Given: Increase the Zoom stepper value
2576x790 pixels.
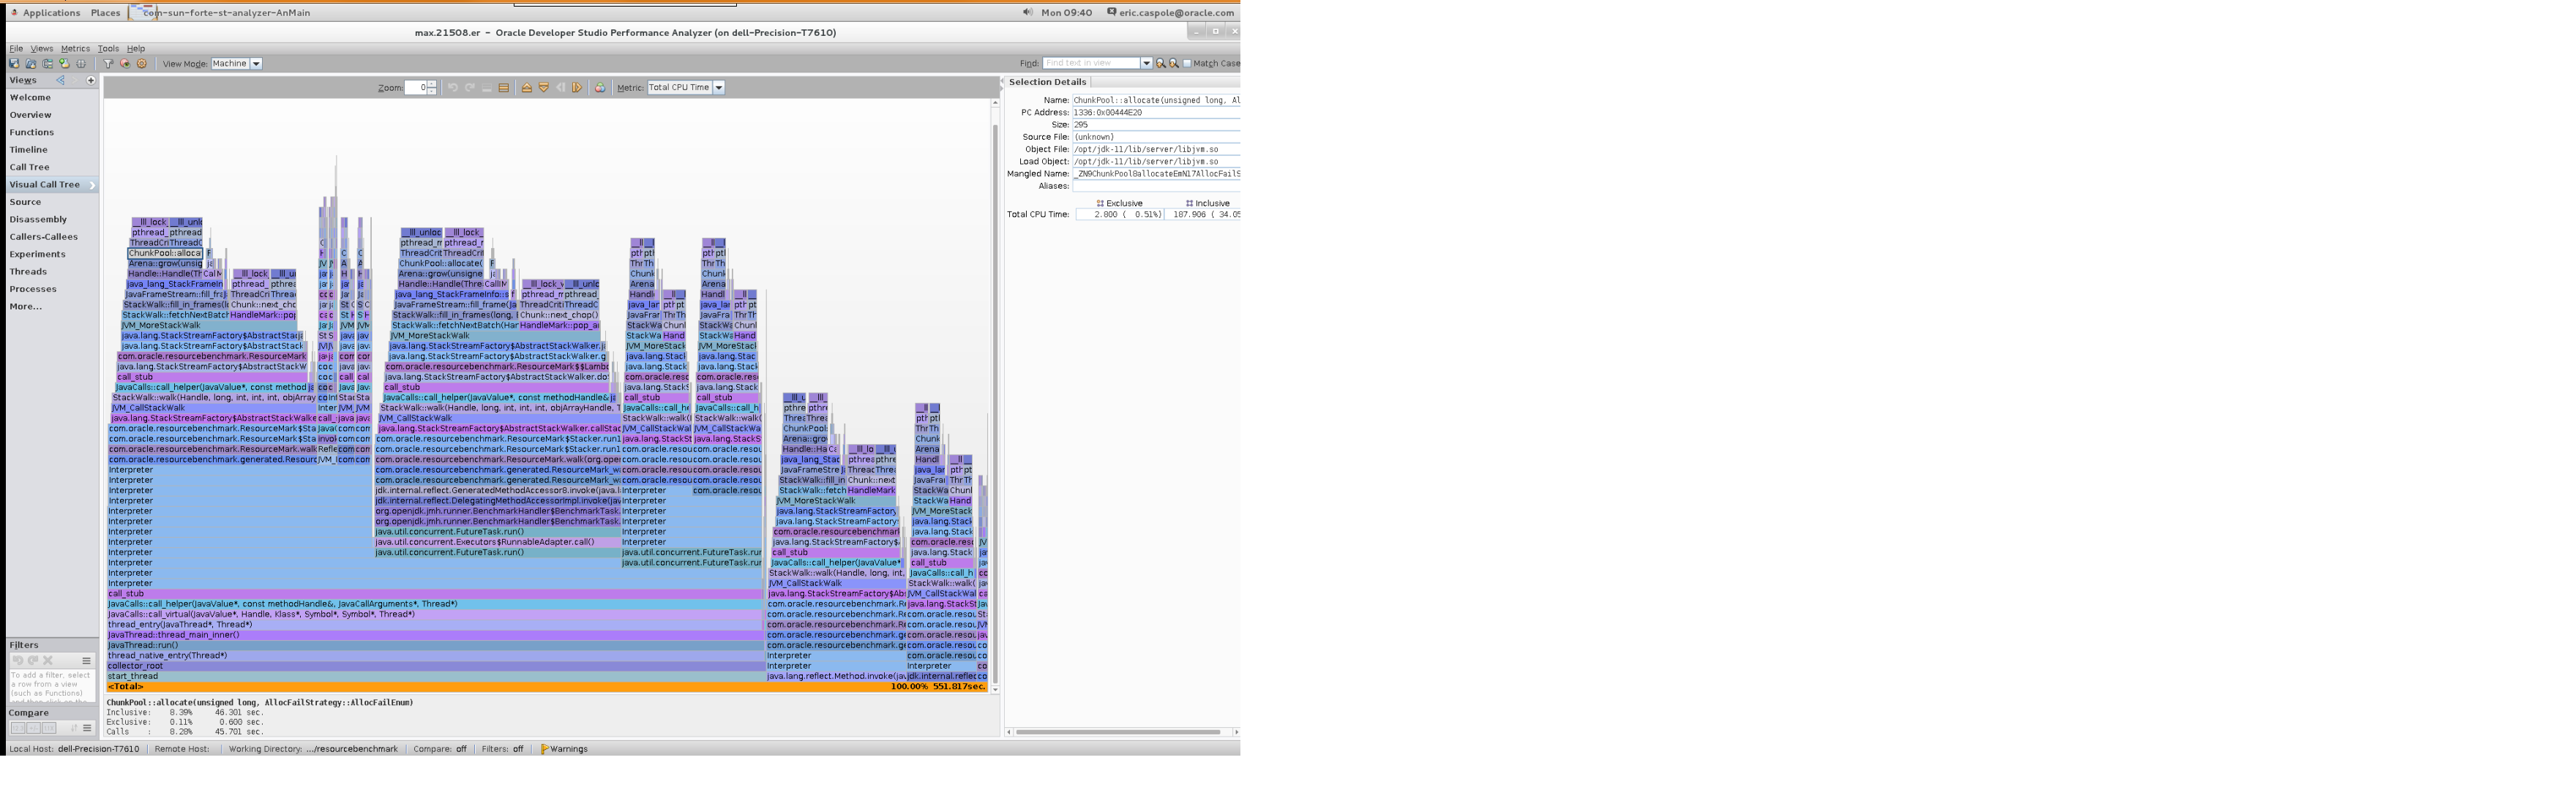Looking at the screenshot, I should click(432, 84).
